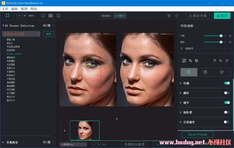234x148 pixels.
Task: Open the 文件 menu
Action: point(5,9)
